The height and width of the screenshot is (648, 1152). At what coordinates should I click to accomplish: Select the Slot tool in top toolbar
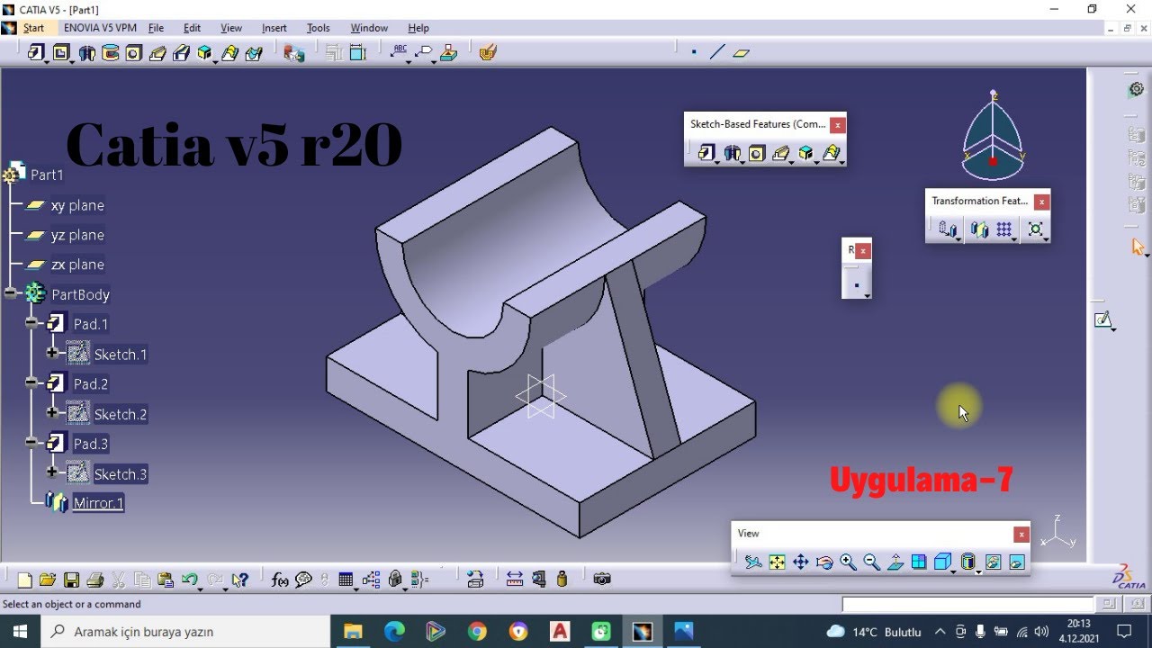(x=181, y=53)
